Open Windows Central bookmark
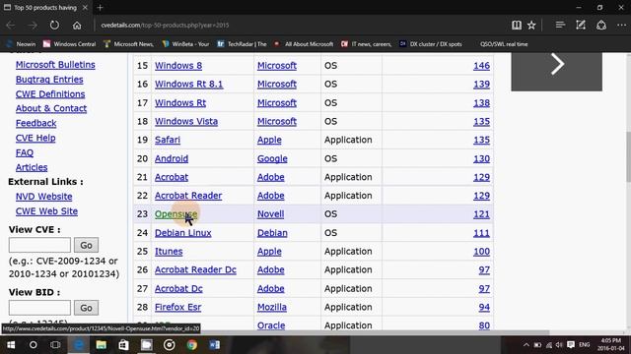Viewport: 631px width, 354px height. pos(70,44)
